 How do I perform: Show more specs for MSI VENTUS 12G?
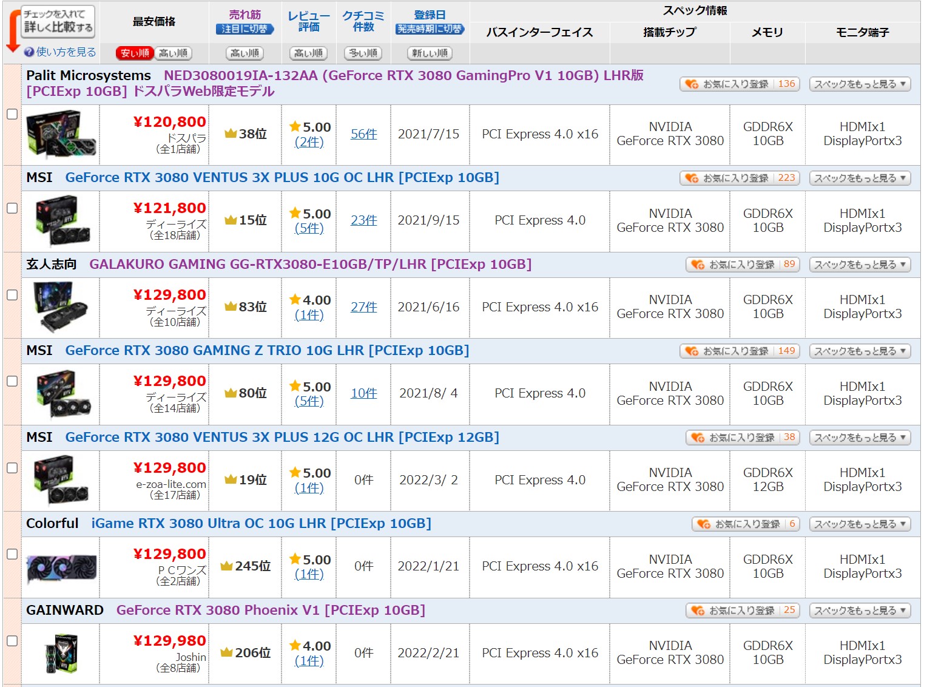[x=860, y=438]
